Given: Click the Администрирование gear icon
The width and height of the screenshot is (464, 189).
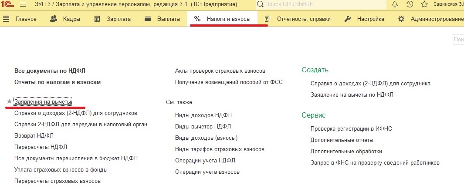Looking at the screenshot, I should 401,19.
